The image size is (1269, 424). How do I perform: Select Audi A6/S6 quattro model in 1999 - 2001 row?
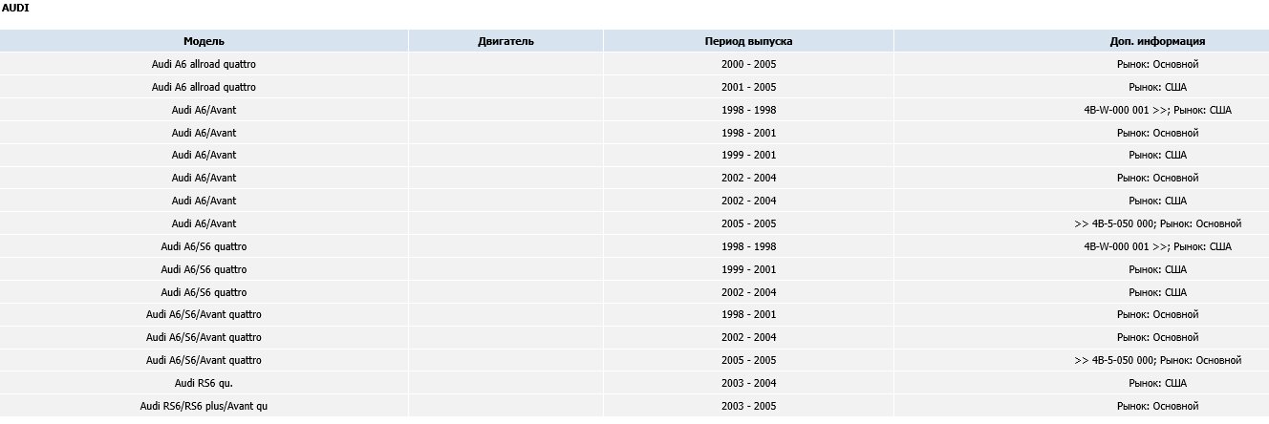coord(204,269)
